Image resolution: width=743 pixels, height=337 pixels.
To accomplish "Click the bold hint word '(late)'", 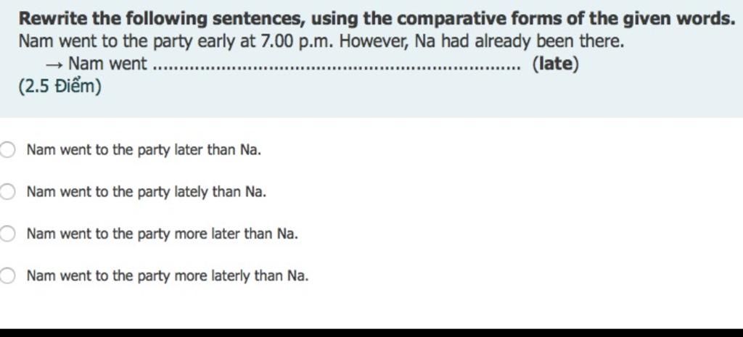I will coord(555,64).
